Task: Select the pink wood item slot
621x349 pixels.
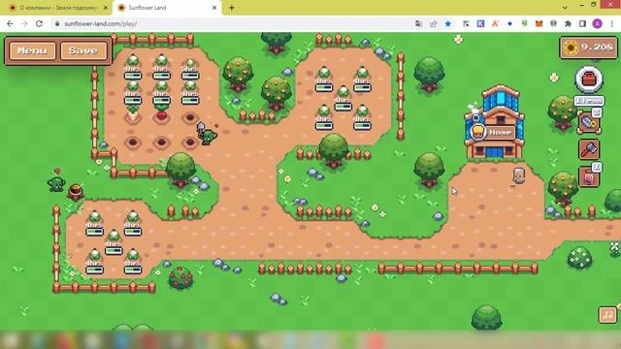Action: click(x=589, y=176)
